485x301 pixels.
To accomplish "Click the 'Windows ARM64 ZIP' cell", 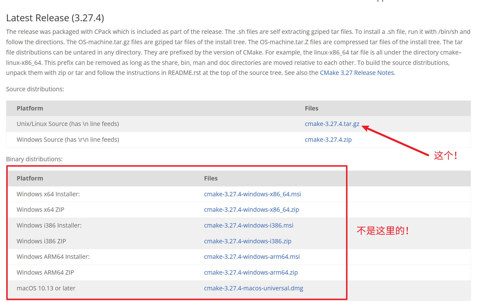I will (x=45, y=273).
